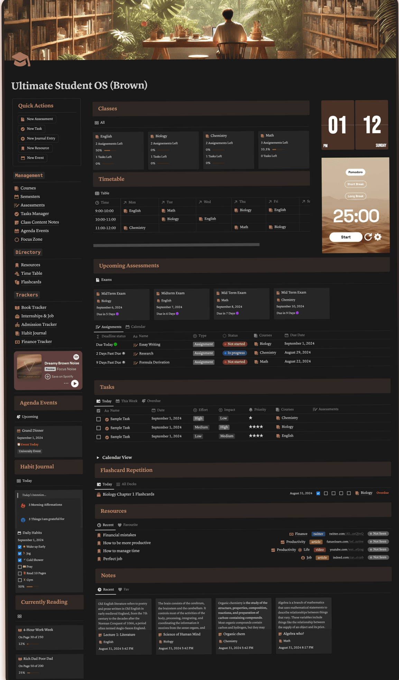
Task: Click the graduation cap page icon
Action: 21,59
